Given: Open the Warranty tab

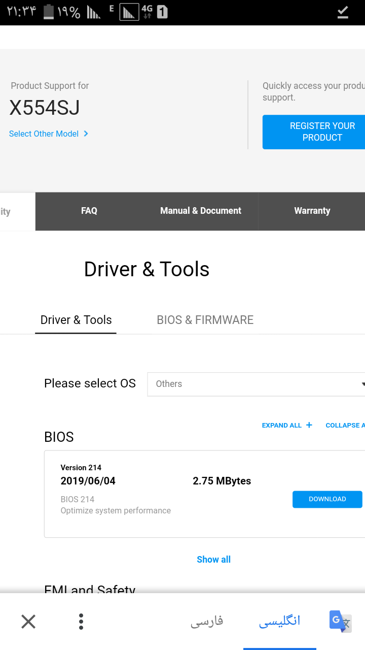Looking at the screenshot, I should click(312, 211).
